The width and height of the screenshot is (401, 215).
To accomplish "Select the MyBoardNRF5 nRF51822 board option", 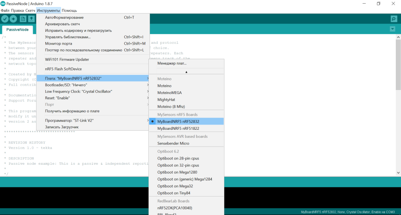I will pos(178,129).
